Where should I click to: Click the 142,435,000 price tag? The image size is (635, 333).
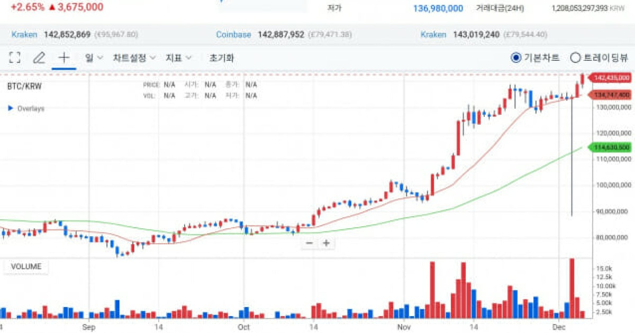611,78
